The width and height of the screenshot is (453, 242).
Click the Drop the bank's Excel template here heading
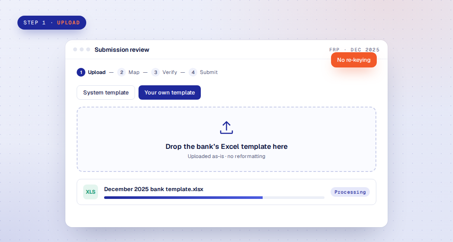[226, 146]
